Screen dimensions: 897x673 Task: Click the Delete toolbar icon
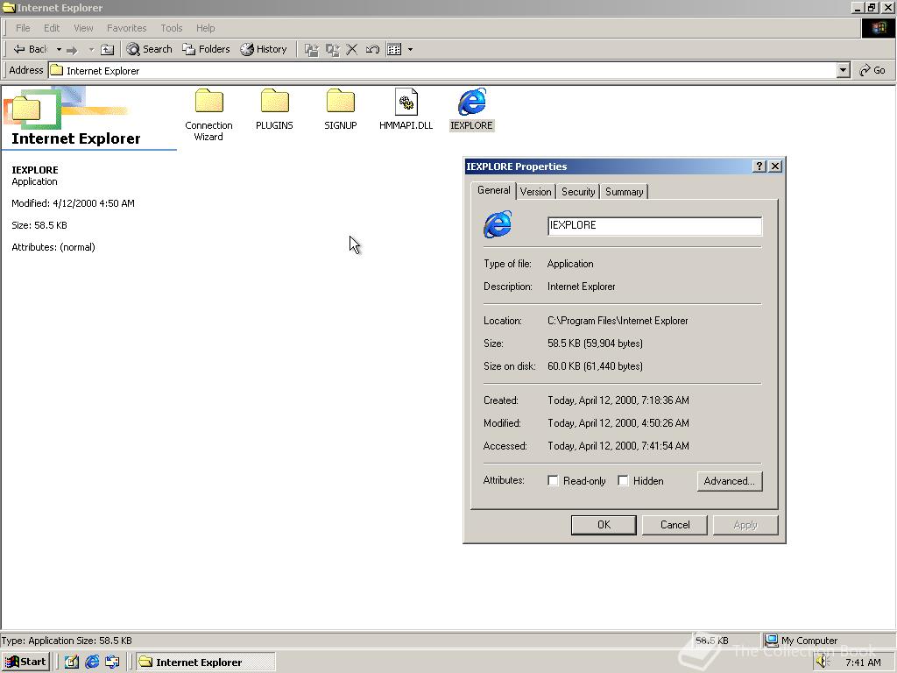352,50
